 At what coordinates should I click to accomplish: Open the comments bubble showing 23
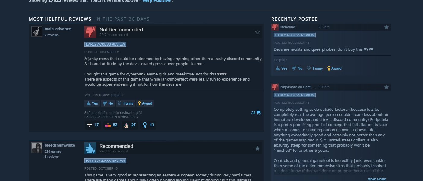pyautogui.click(x=256, y=113)
